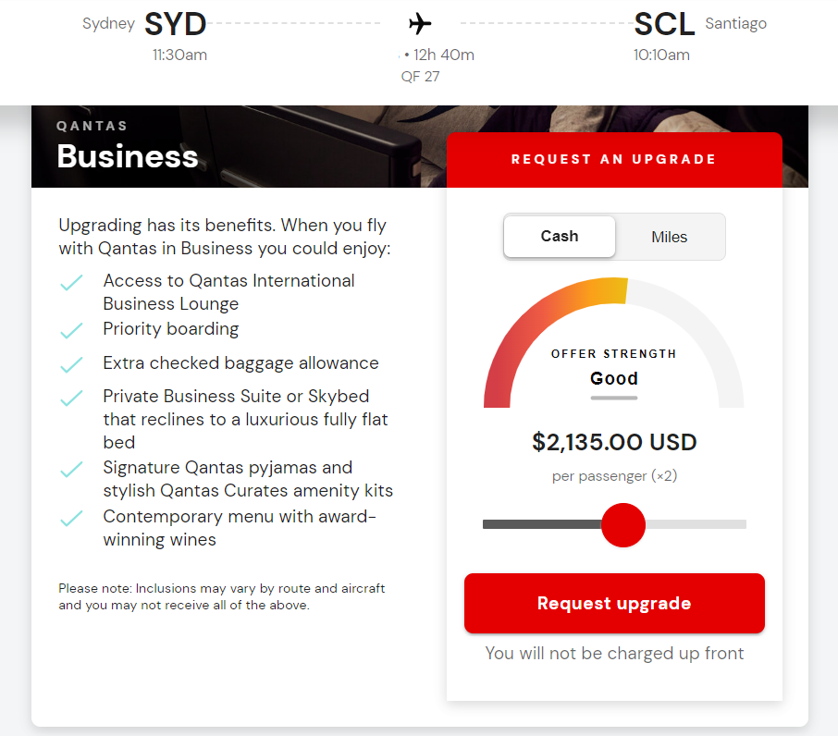Viewport: 838px width, 736px height.
Task: Select the departure code SYD
Action: click(175, 24)
